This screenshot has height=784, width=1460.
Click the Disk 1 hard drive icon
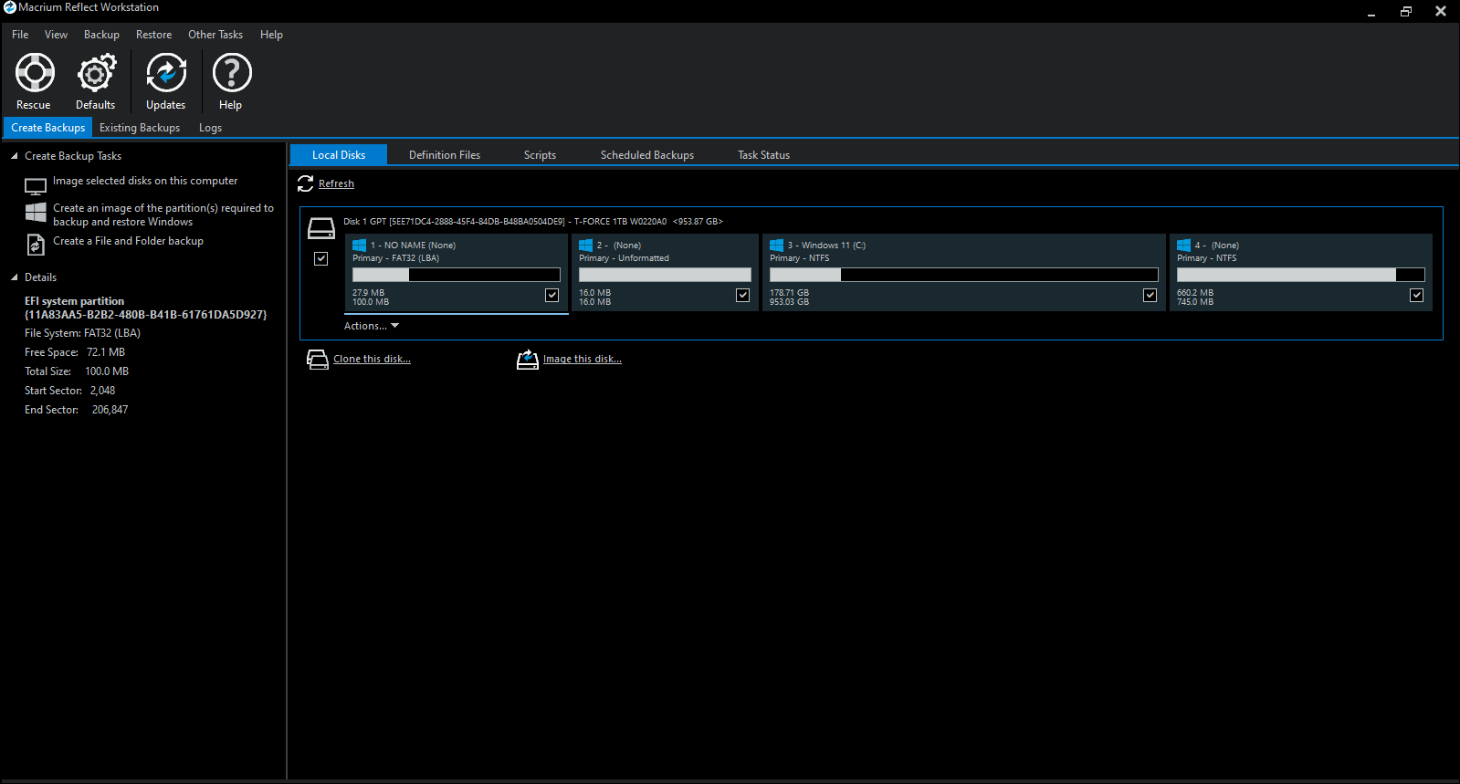(321, 228)
